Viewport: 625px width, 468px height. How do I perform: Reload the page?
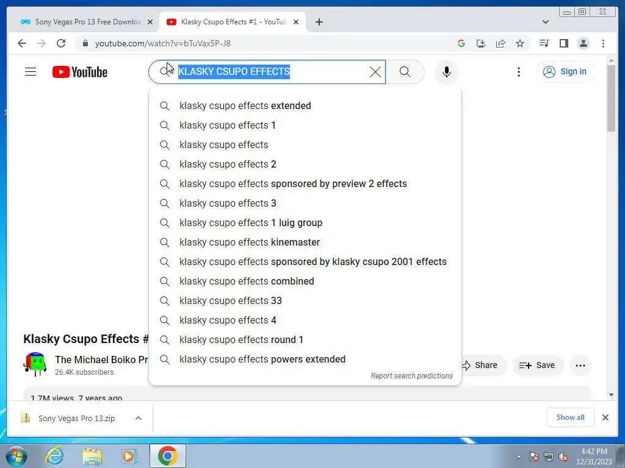61,43
